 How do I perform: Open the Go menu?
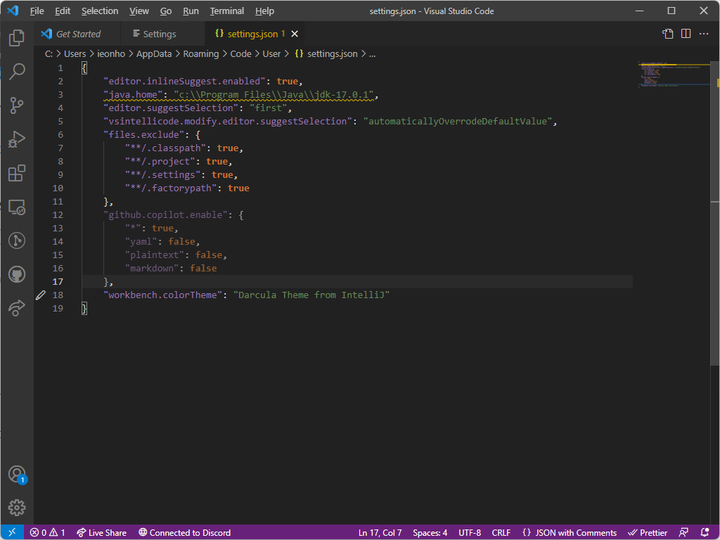click(x=166, y=11)
